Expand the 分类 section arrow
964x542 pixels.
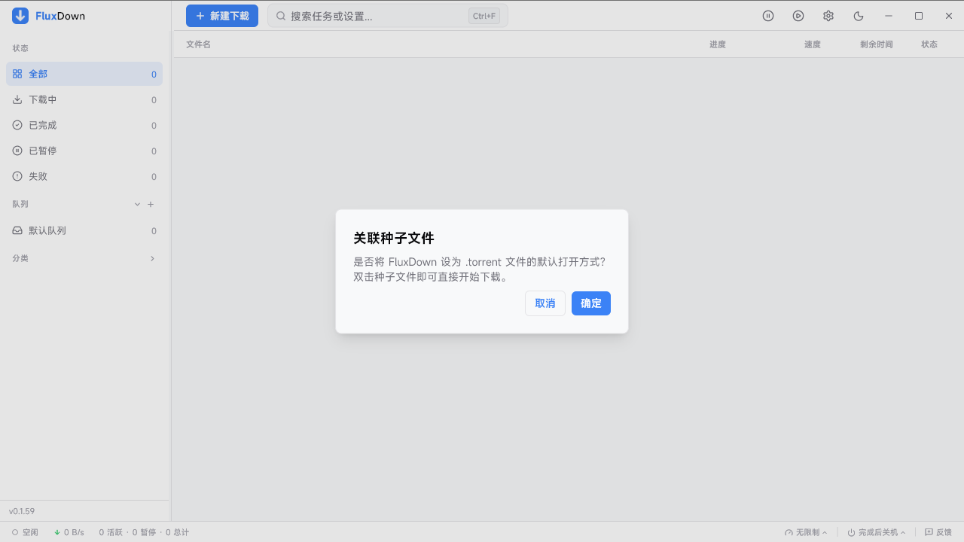click(x=152, y=258)
